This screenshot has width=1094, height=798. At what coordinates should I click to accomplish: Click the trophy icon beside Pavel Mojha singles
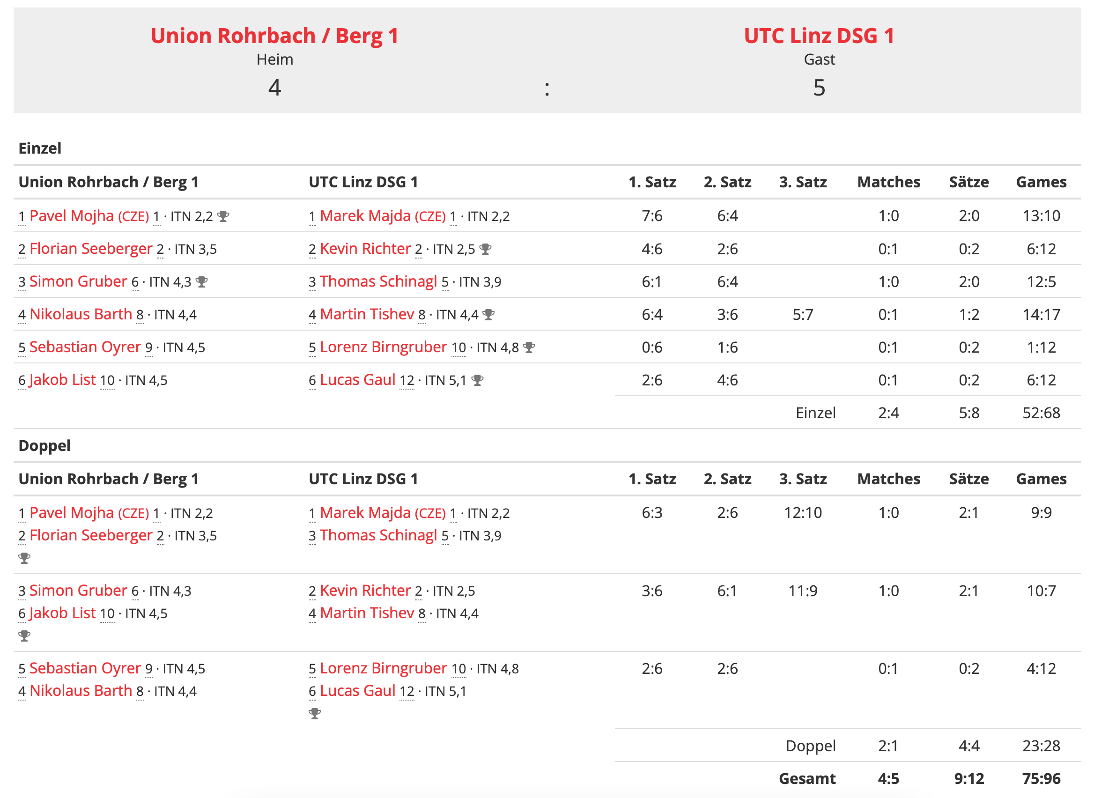point(222,216)
